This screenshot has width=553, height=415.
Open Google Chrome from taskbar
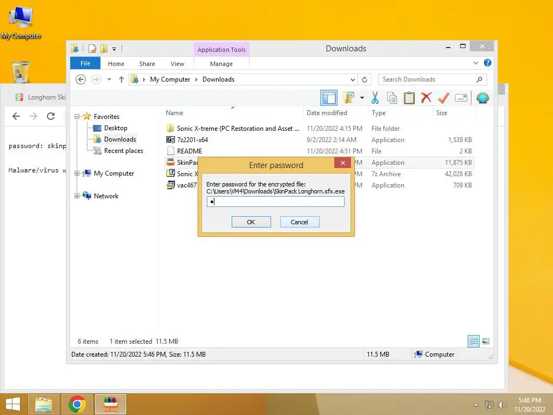pos(77,404)
